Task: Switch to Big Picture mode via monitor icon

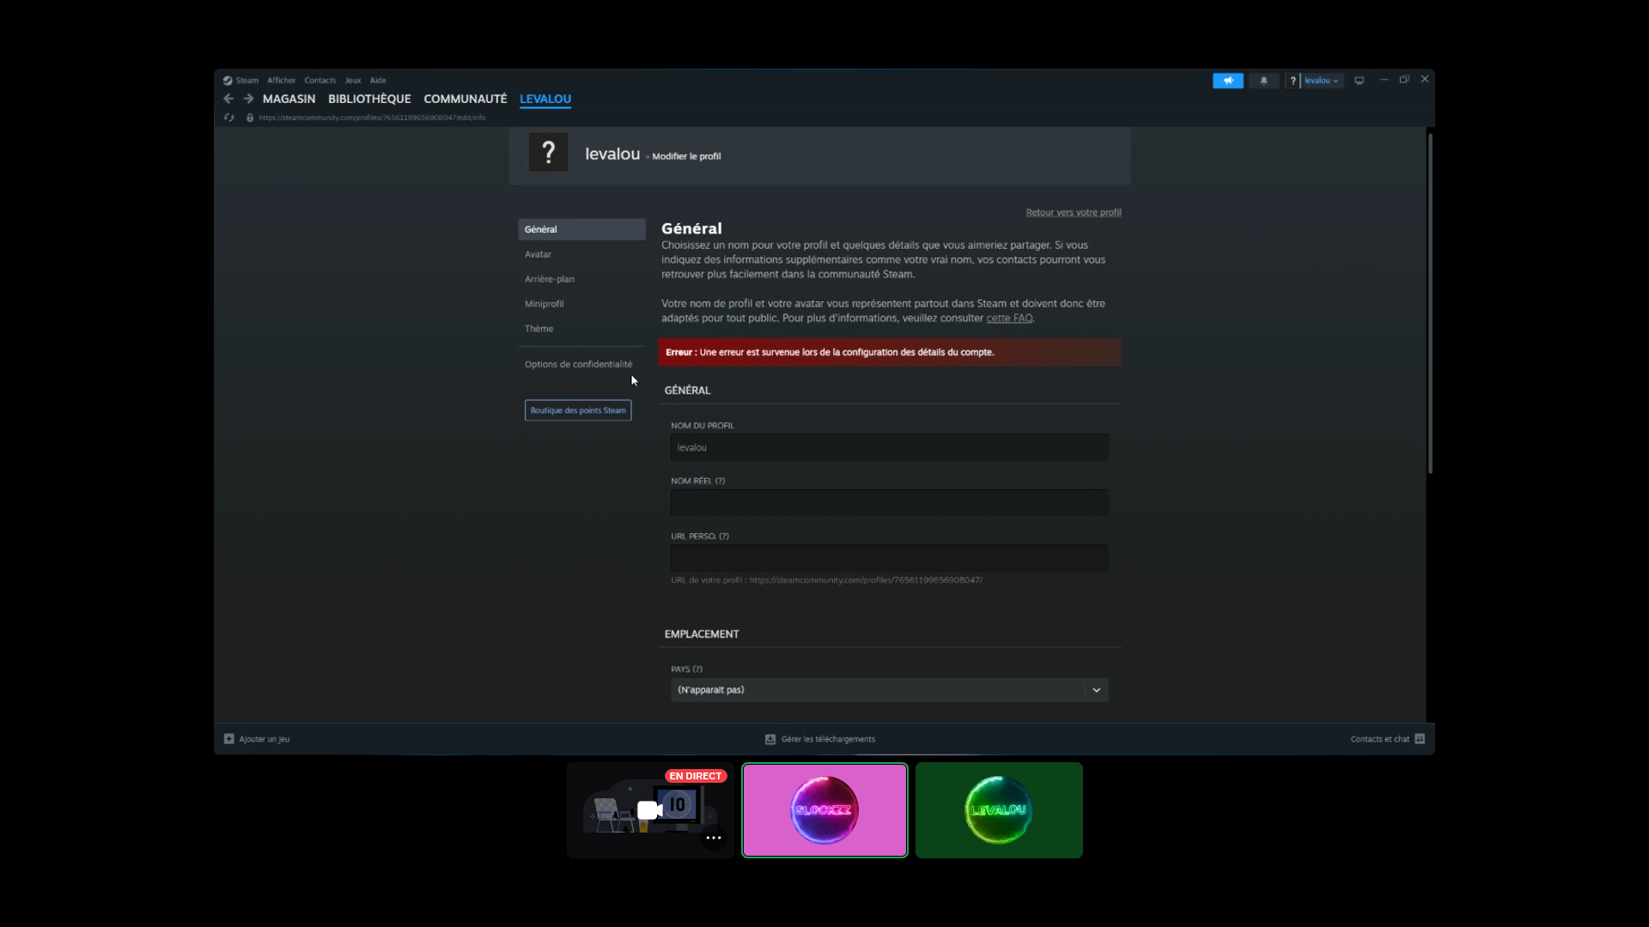Action: (x=1360, y=81)
